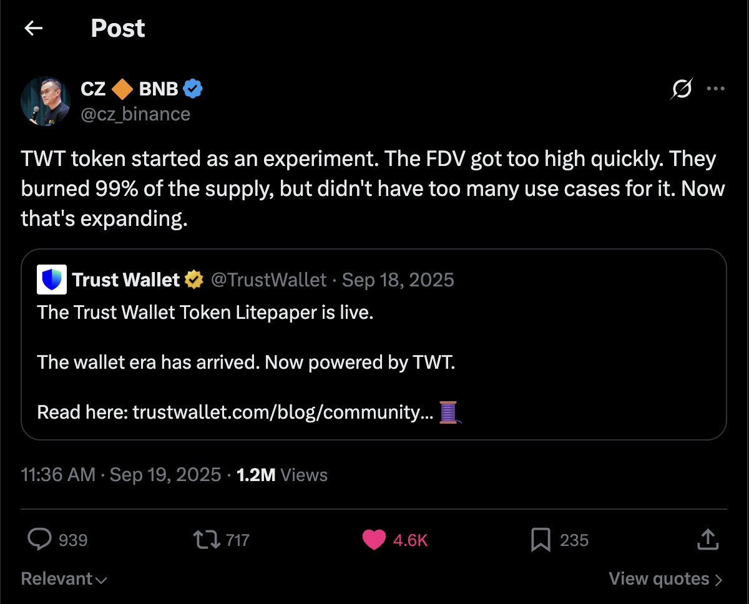Like the post with the heart icon
The image size is (749, 604).
(x=374, y=540)
